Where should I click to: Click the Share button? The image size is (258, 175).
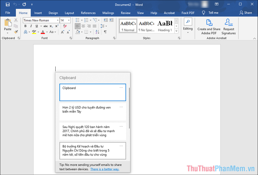coord(246,13)
